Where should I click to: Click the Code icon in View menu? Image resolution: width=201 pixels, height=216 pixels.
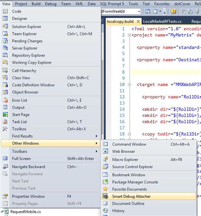(x=5, y=11)
